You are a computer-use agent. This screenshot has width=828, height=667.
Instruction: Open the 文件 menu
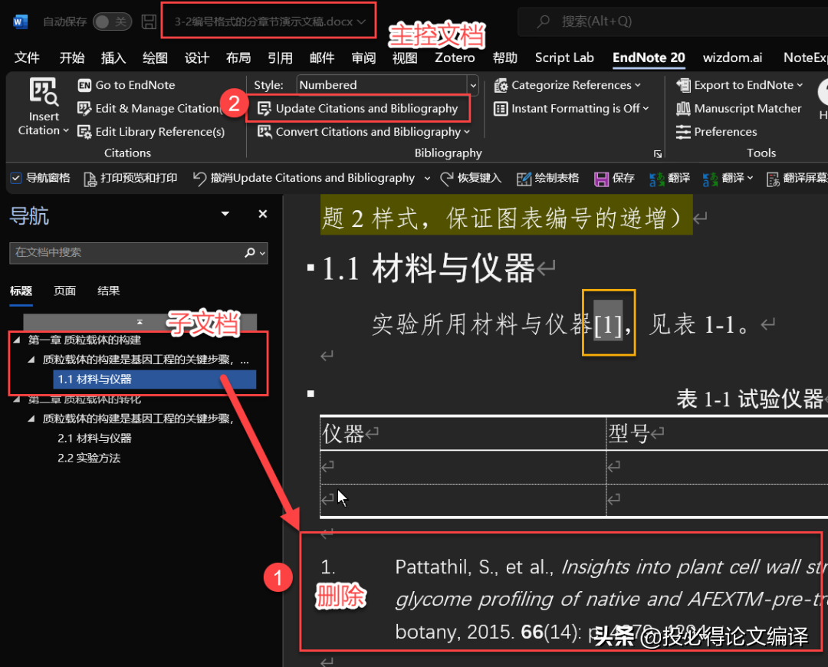(x=26, y=58)
